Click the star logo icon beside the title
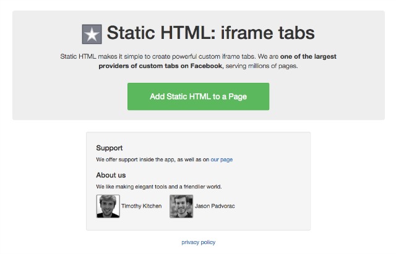396x254 pixels. [92, 34]
